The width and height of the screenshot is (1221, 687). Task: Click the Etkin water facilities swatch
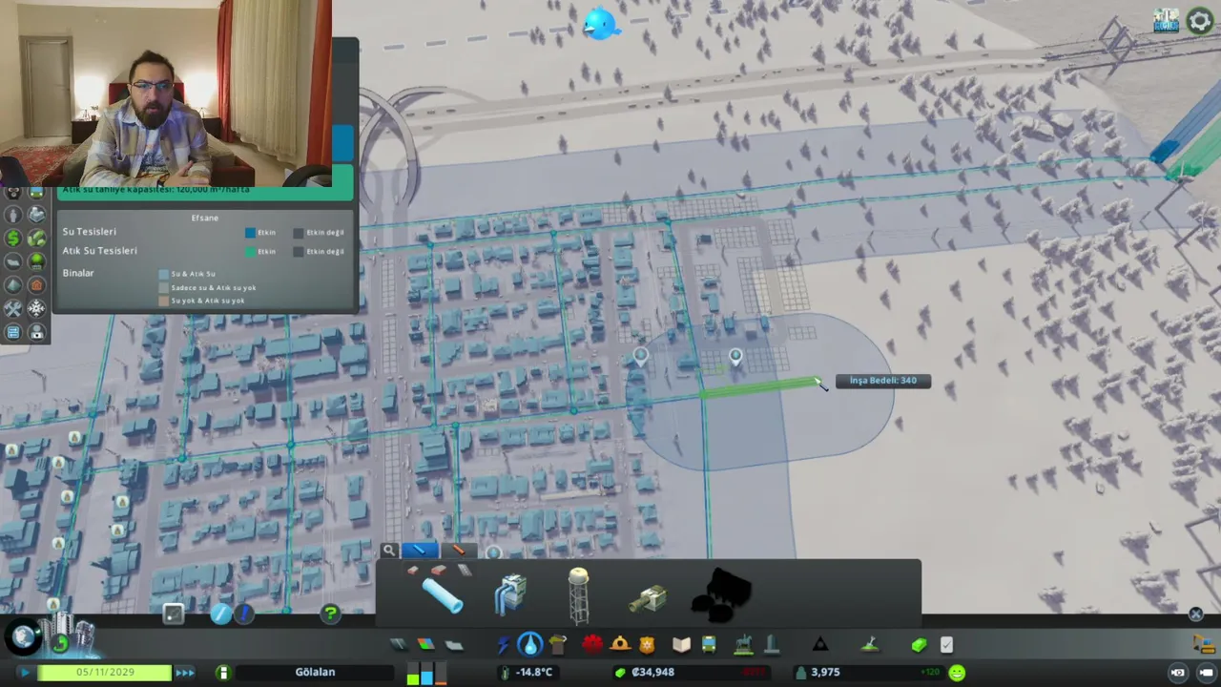[x=250, y=233]
